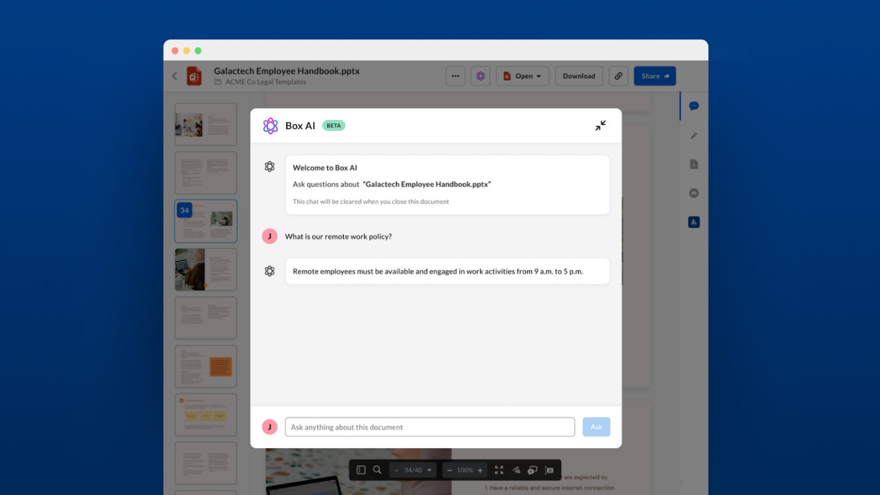
Task: Click the Welcome to Box AI message
Action: (x=448, y=184)
